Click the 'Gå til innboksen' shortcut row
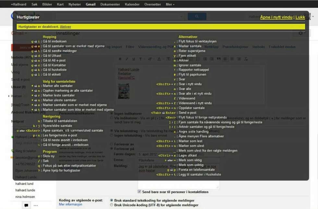Viewport: 318px width, 209px height. [49, 41]
